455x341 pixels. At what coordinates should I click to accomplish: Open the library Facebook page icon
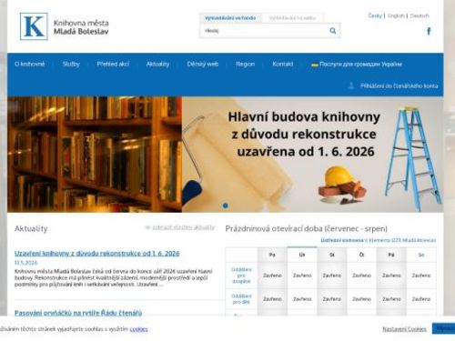pos(429,31)
